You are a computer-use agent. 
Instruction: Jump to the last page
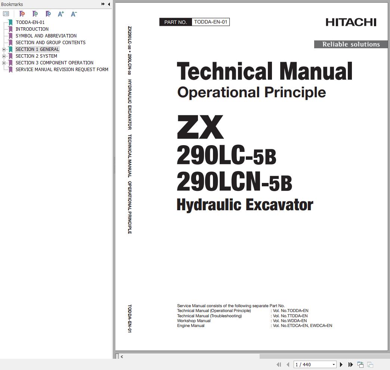[x=350, y=364]
